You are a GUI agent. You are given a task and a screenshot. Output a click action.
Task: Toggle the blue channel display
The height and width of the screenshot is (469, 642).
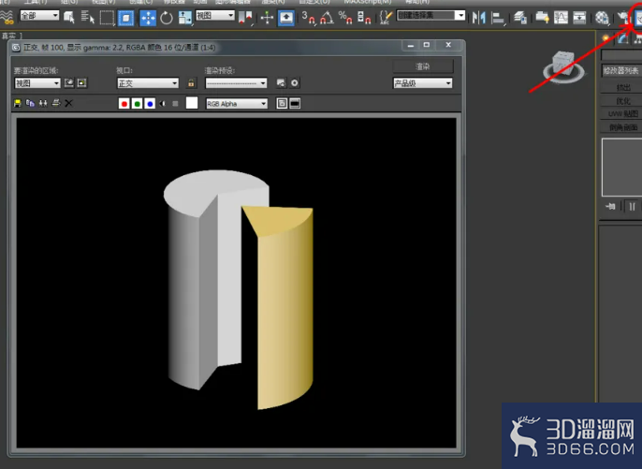pyautogui.click(x=150, y=104)
